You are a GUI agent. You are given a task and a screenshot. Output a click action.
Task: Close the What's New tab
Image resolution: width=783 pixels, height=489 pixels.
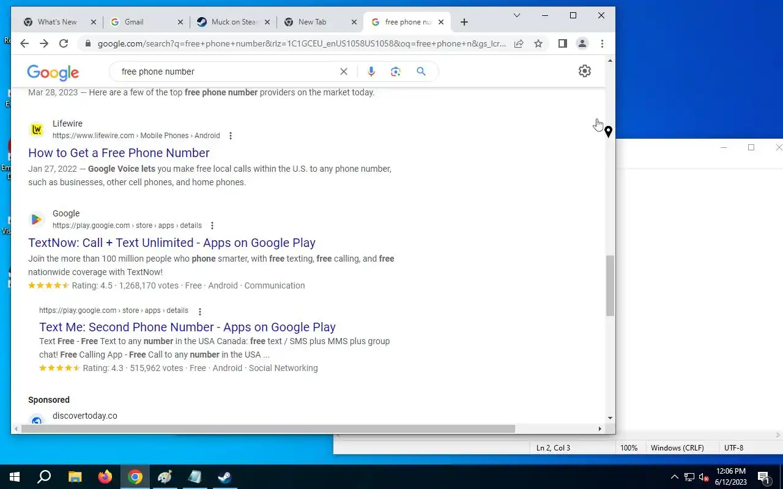click(94, 22)
